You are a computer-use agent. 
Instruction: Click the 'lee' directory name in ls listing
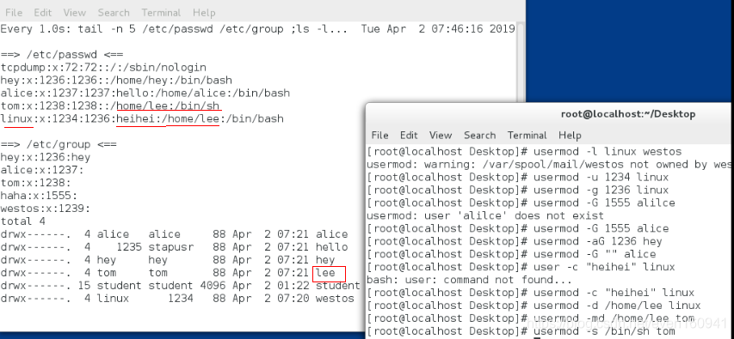coord(325,273)
